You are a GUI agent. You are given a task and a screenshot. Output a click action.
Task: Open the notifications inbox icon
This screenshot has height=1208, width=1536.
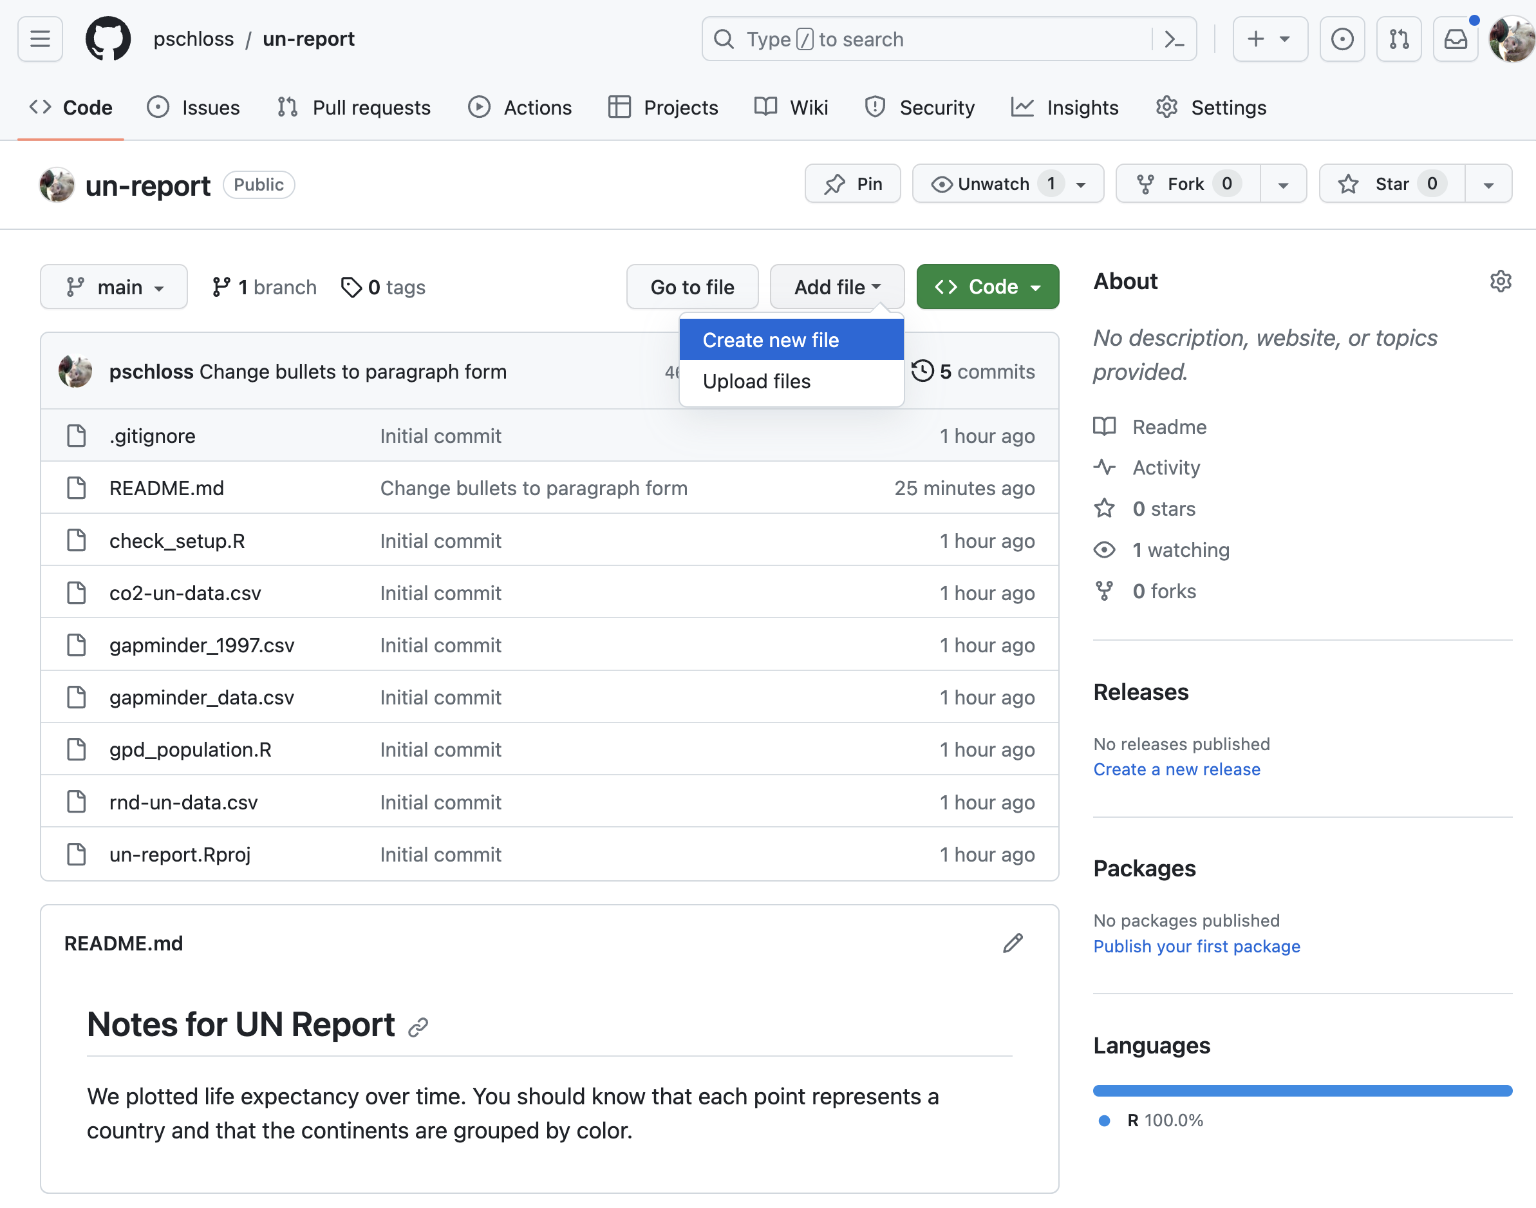click(1455, 39)
